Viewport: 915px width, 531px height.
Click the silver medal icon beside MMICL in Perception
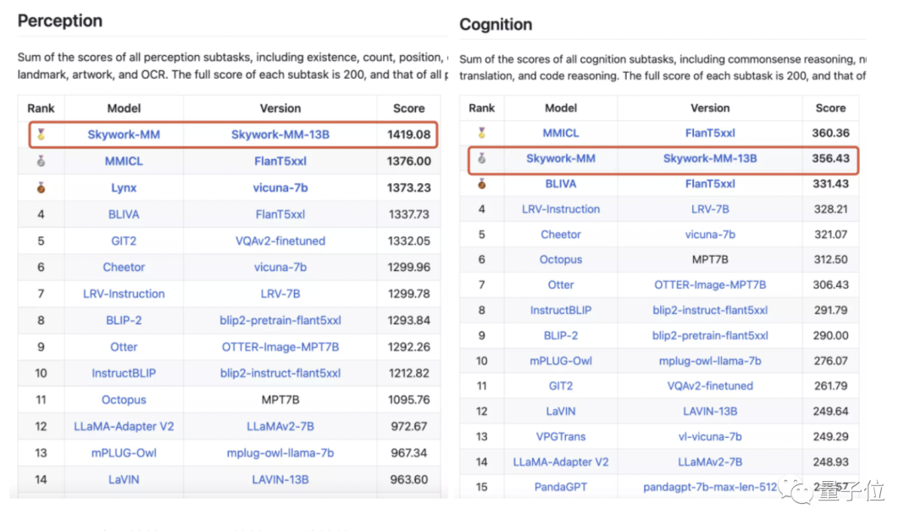click(x=41, y=161)
